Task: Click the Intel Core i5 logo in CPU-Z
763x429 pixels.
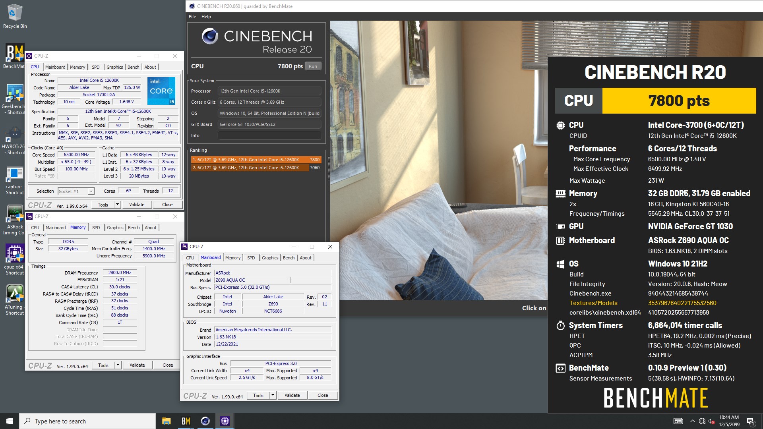Action: coord(161,91)
